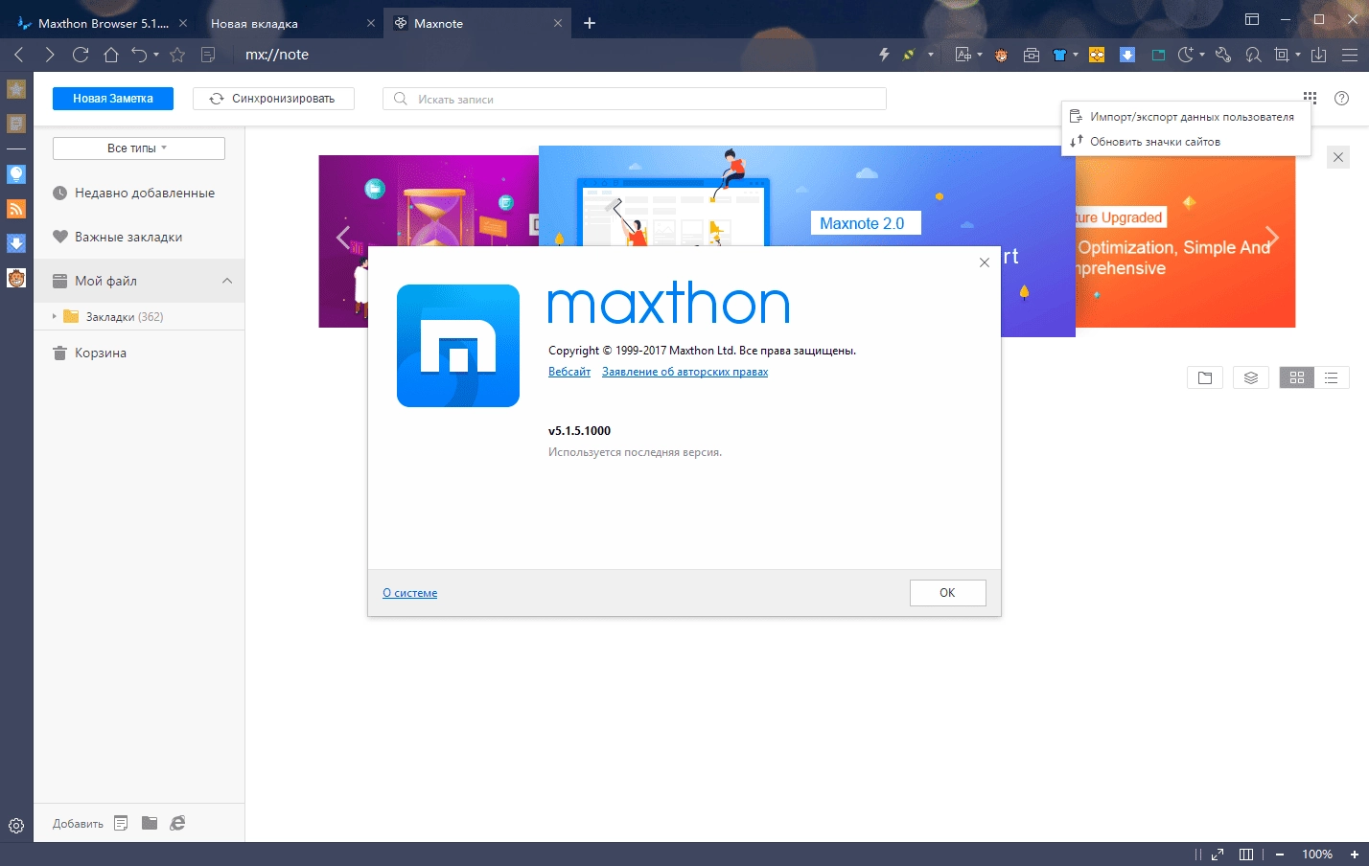
Task: Increase zoom with plus in status bar
Action: point(1355,854)
